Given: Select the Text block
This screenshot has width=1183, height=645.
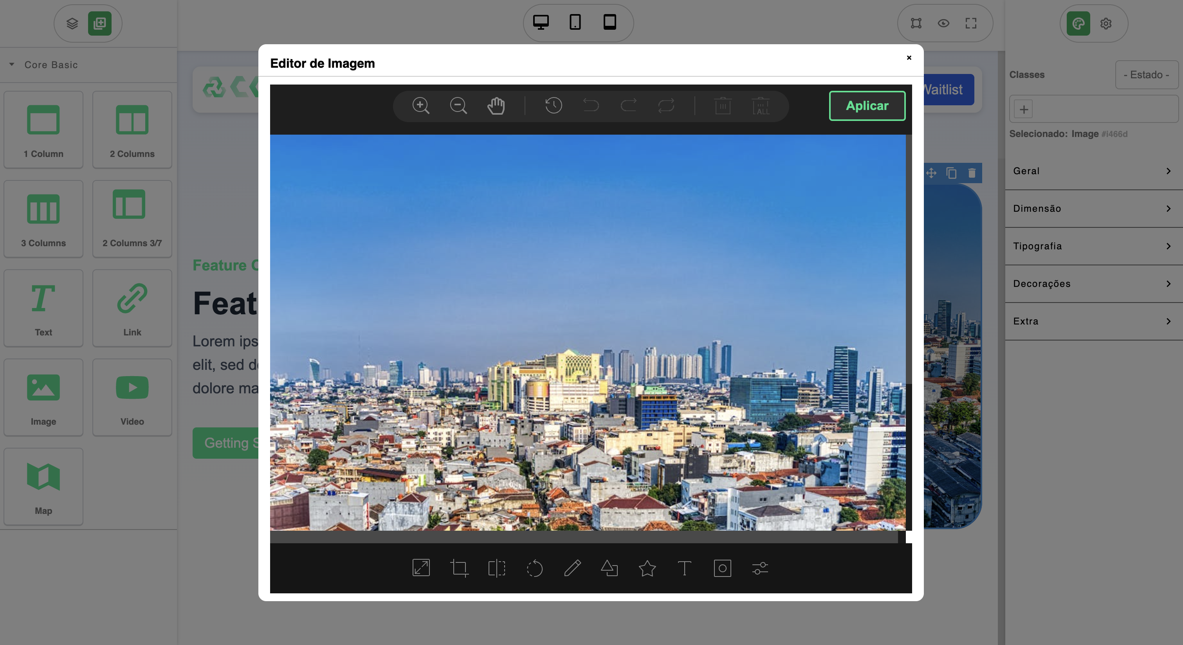Looking at the screenshot, I should coord(43,308).
